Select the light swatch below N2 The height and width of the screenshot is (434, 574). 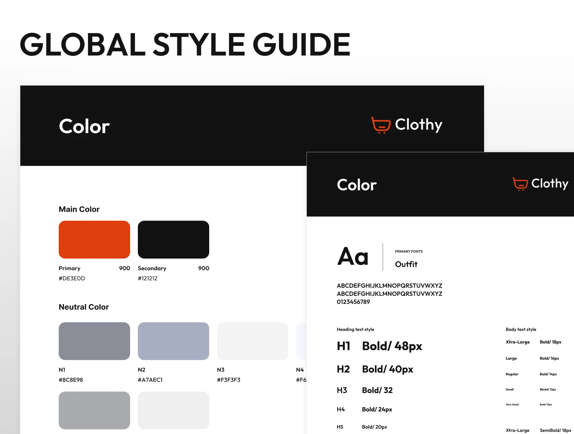point(173,410)
